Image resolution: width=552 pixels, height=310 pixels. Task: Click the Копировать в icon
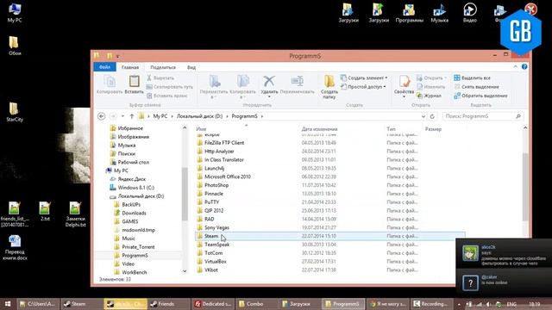[243, 81]
